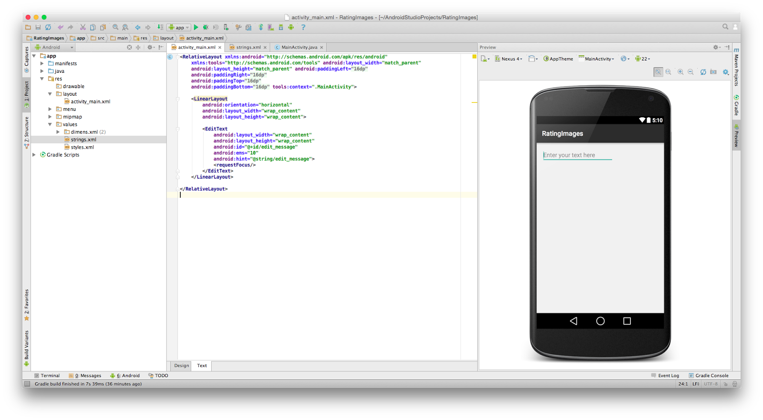Open the SDK Manager icon in the toolbar
Image resolution: width=763 pixels, height=420 pixels.
[281, 27]
